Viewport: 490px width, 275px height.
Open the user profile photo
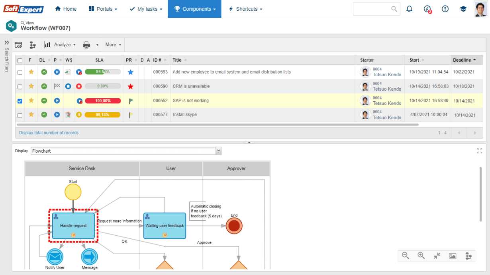click(x=481, y=9)
